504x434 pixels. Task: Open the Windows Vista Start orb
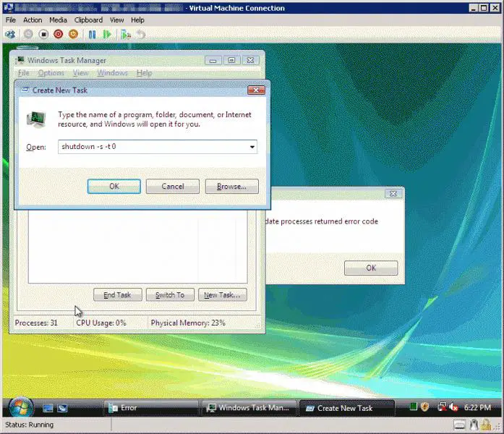21,407
